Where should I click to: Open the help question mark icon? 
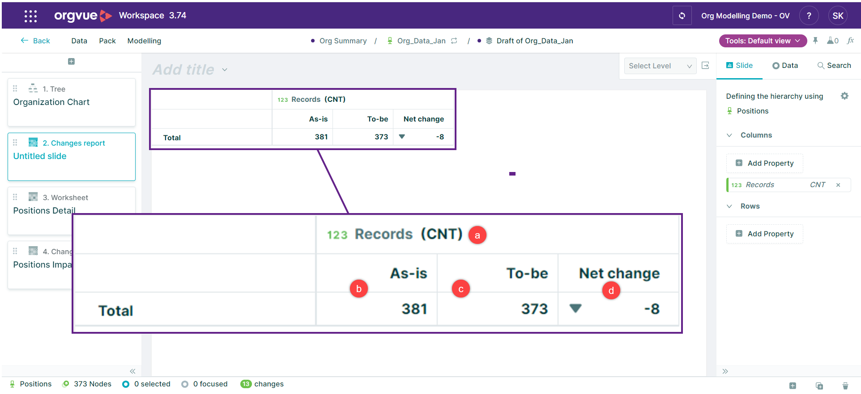tap(809, 16)
